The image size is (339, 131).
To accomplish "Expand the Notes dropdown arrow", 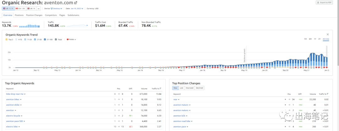I will pyautogui.click(x=75, y=40).
